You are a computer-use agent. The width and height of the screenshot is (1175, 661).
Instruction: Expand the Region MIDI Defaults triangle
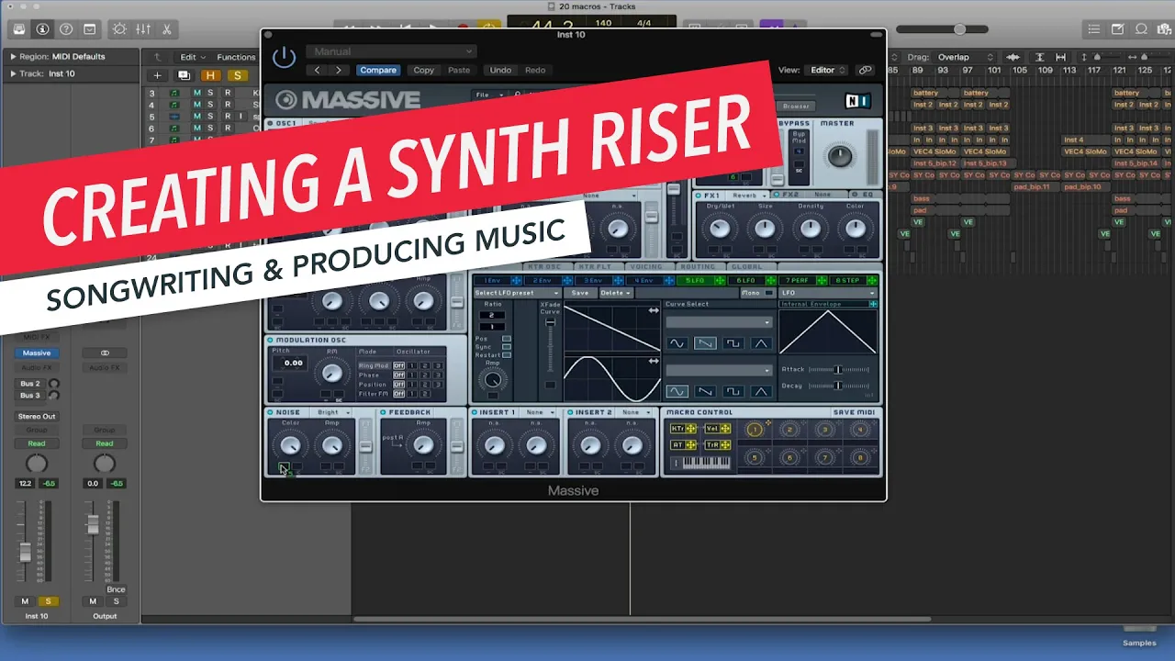13,57
